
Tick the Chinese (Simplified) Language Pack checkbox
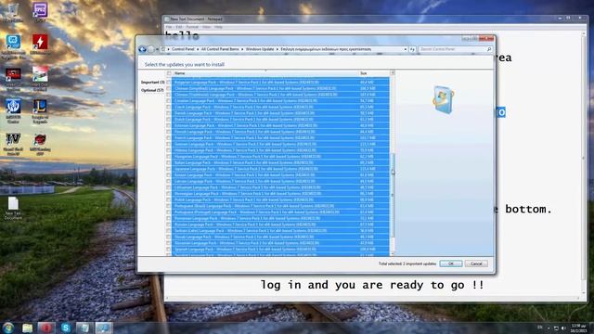click(169, 88)
